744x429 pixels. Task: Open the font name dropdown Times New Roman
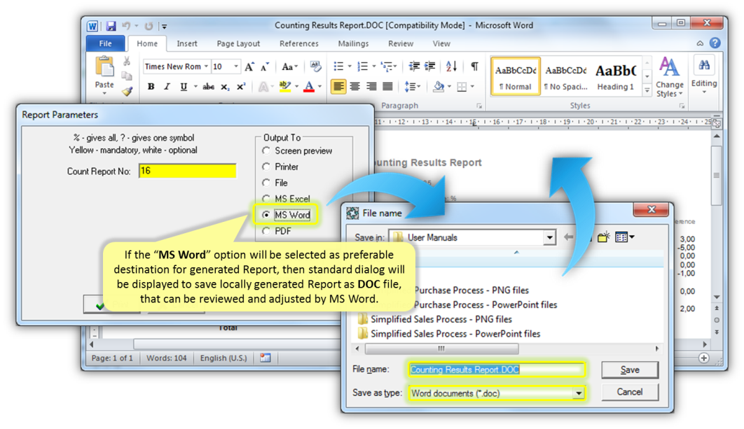(206, 67)
